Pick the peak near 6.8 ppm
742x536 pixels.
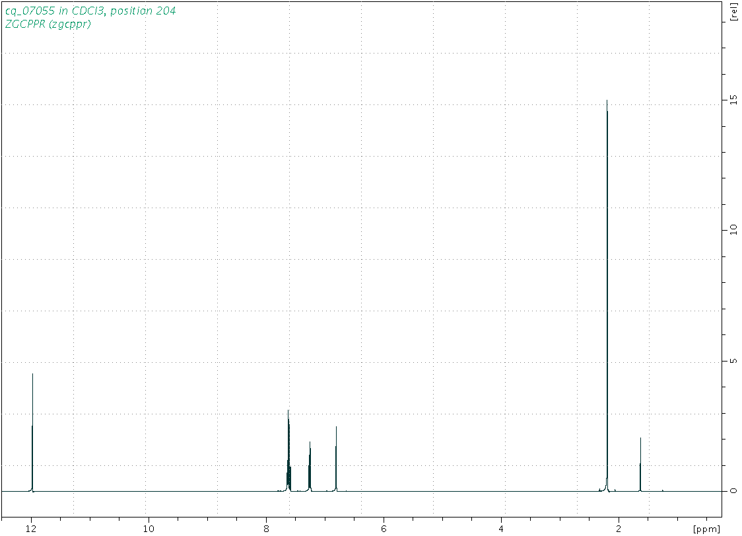click(336, 459)
